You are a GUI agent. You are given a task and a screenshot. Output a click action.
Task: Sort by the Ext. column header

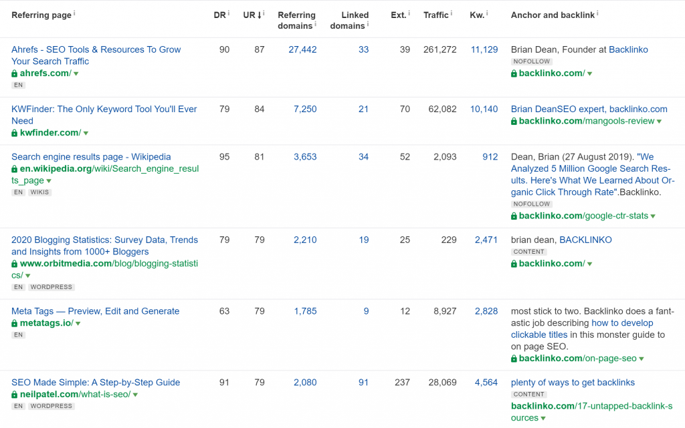pos(399,15)
